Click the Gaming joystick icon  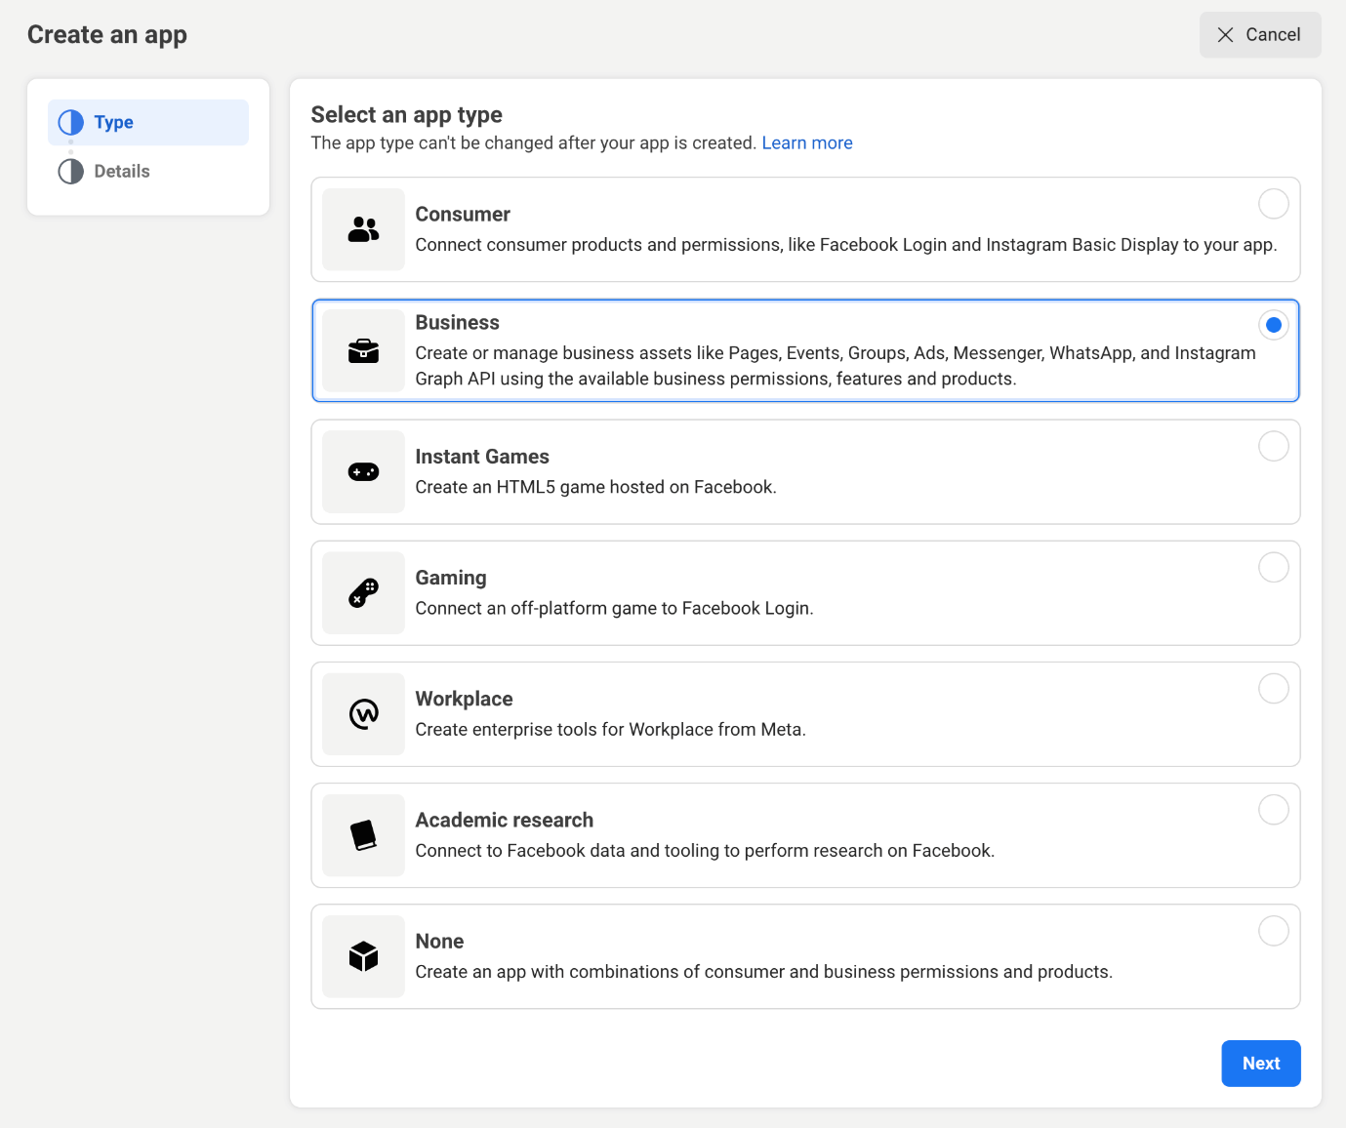tap(363, 593)
